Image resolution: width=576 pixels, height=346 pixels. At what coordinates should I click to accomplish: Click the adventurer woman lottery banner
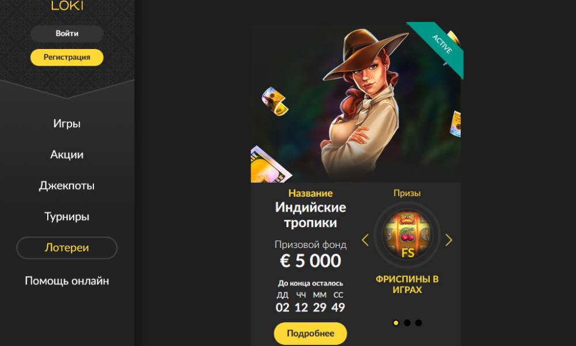pos(355,102)
